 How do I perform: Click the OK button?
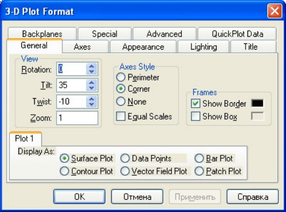[79, 197]
